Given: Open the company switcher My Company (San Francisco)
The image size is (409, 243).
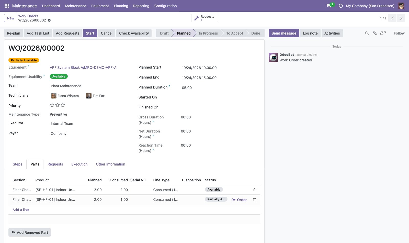Looking at the screenshot, I should 370,6.
